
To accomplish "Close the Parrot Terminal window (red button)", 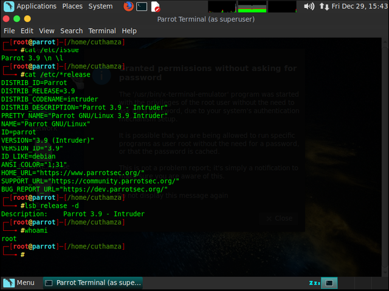I will [x=6, y=19].
